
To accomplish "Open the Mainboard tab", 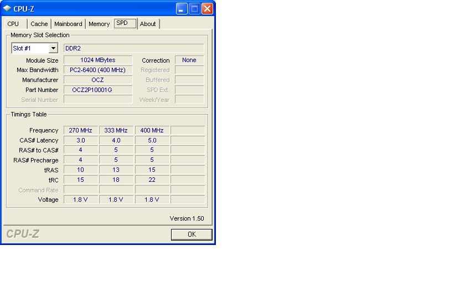I will pos(68,24).
